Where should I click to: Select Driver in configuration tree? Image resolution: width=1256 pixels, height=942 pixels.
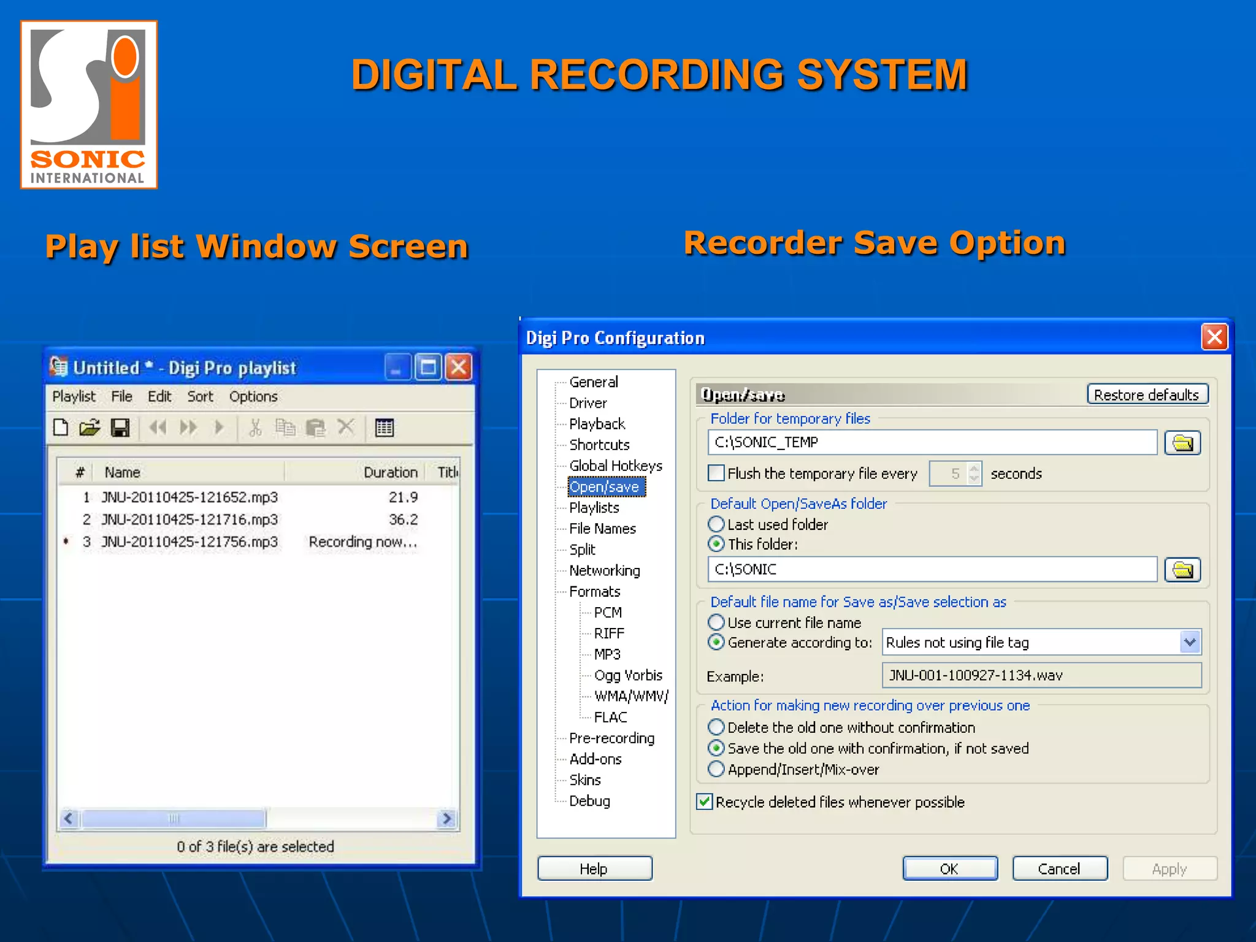(588, 403)
